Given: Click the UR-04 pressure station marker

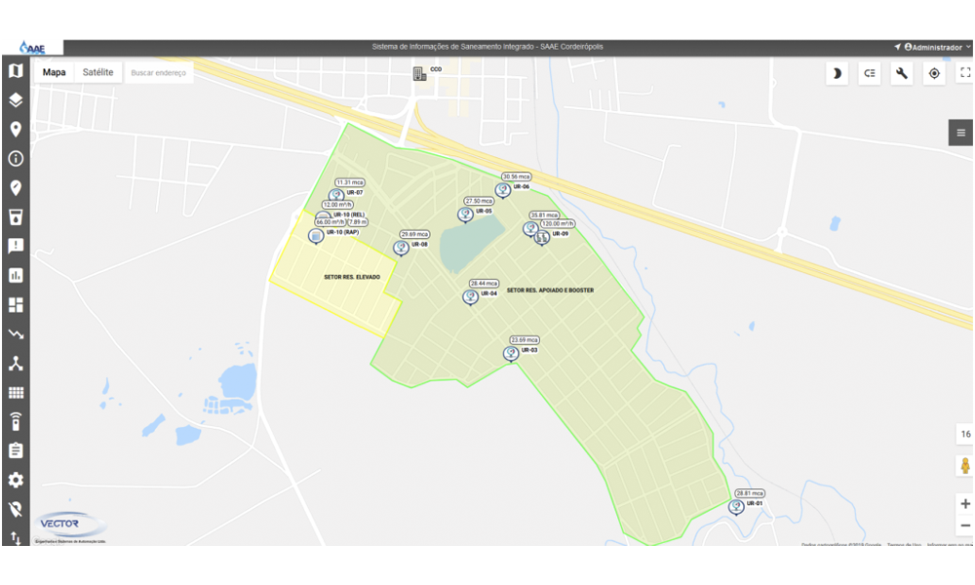Looking at the screenshot, I should (x=471, y=296).
